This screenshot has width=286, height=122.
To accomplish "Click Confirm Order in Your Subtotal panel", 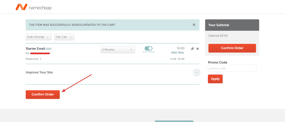I will 232,48.
